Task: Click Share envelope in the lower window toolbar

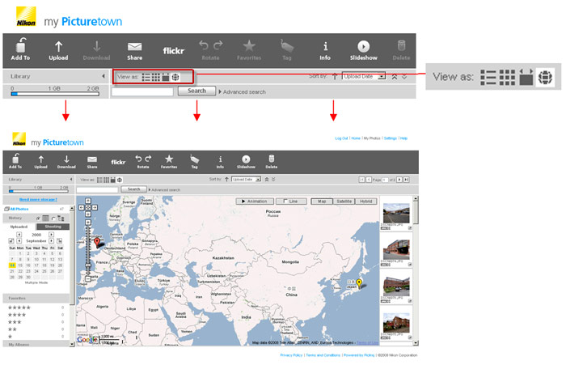Action: (92, 159)
